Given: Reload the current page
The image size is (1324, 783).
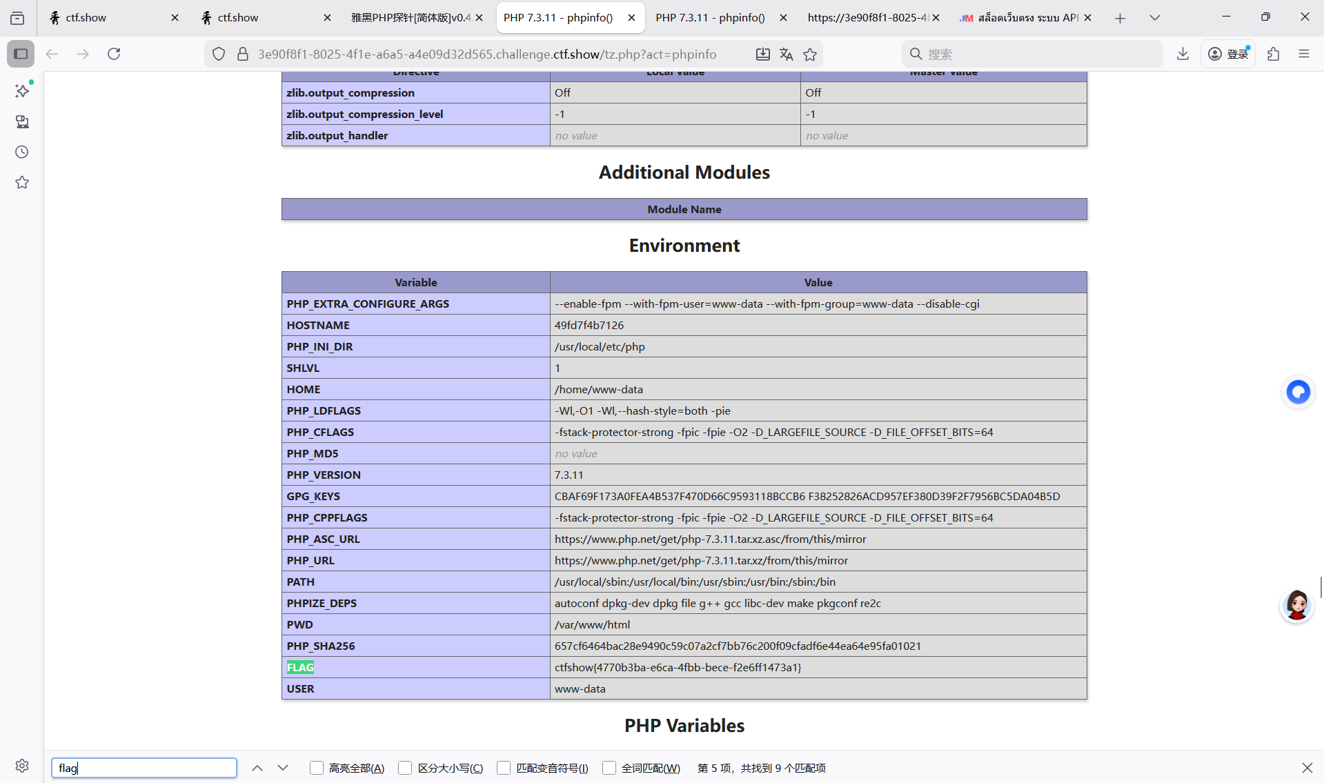Looking at the screenshot, I should pyautogui.click(x=114, y=54).
